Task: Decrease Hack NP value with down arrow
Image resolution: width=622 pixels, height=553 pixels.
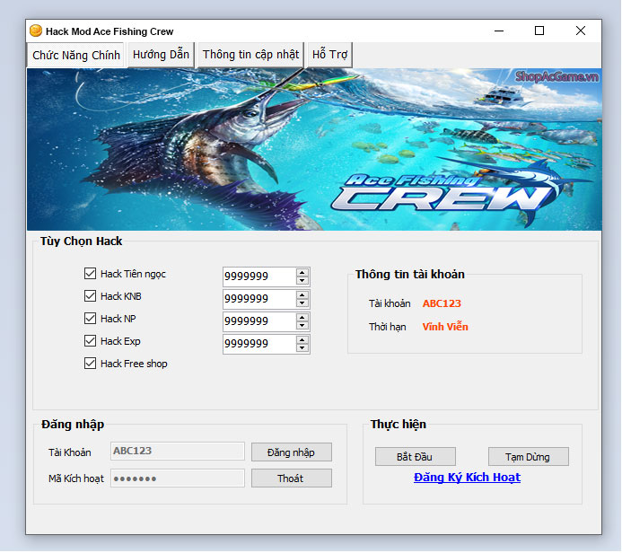Action: point(302,325)
